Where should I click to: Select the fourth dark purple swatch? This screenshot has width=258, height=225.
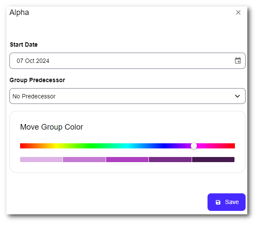[x=170, y=160]
